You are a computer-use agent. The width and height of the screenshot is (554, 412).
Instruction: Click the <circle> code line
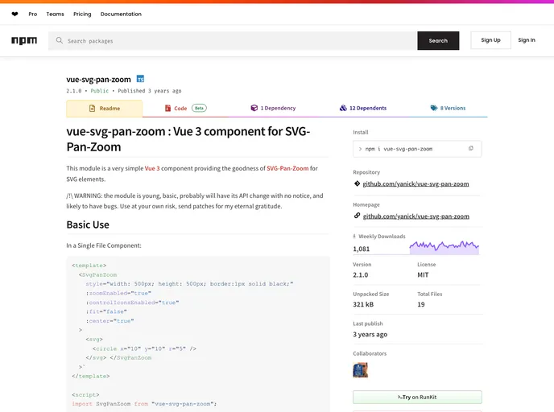click(144, 348)
